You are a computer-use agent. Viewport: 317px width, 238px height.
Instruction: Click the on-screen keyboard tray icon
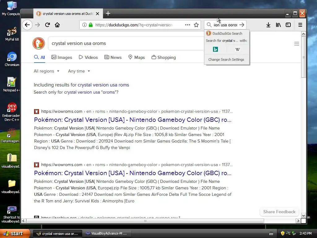pyautogui.click(x=271, y=234)
